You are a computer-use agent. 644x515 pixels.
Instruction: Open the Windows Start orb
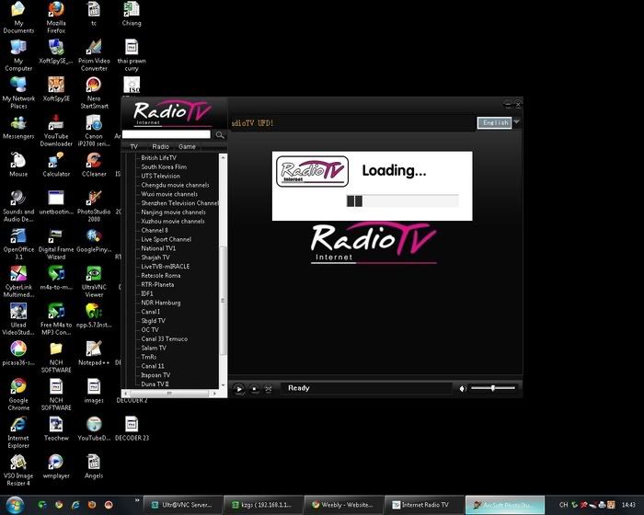(15, 505)
